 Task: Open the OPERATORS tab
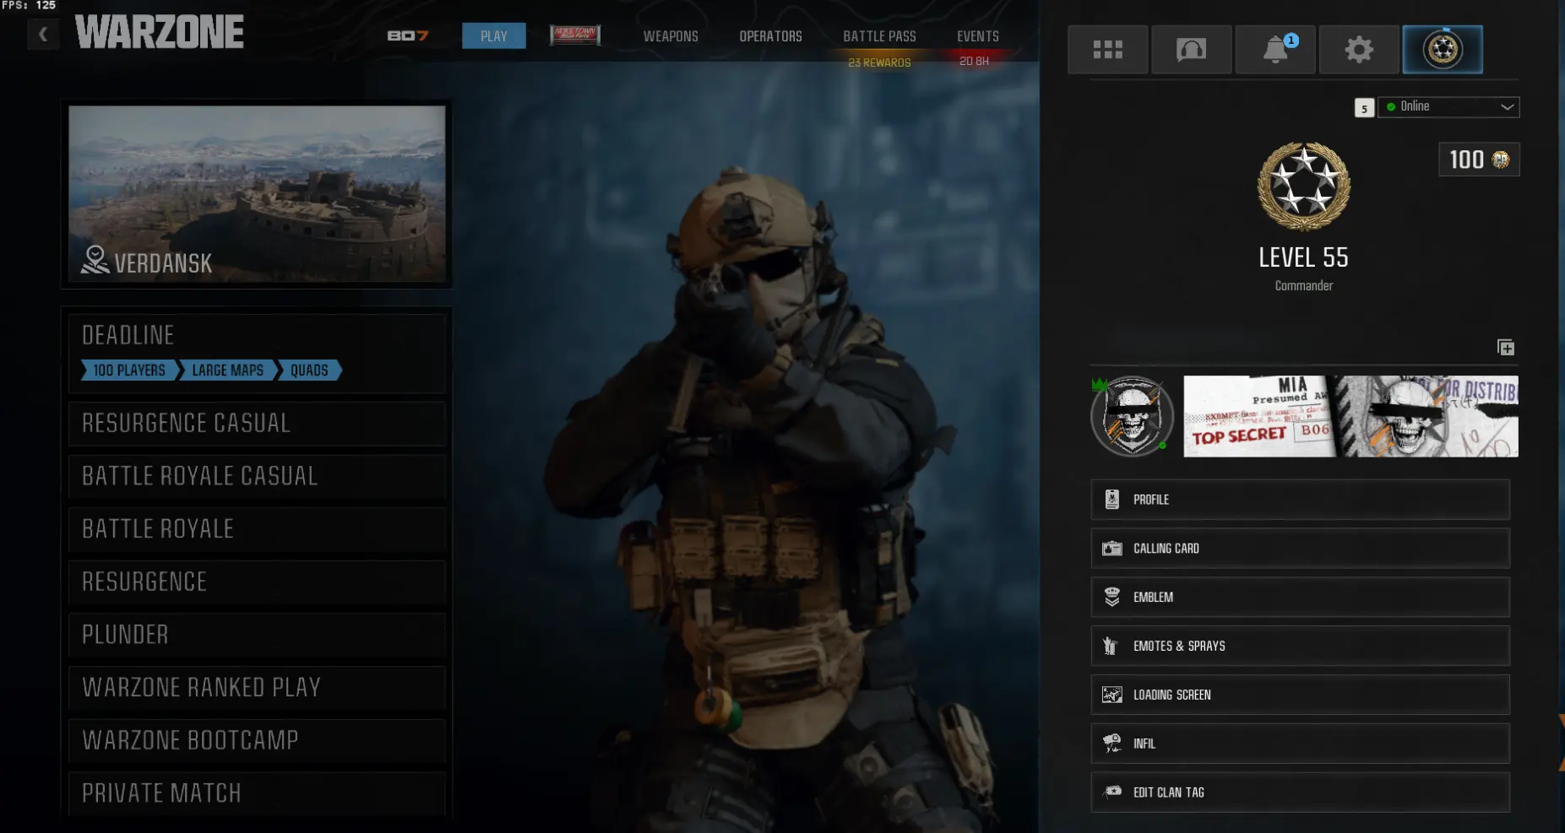coord(771,36)
